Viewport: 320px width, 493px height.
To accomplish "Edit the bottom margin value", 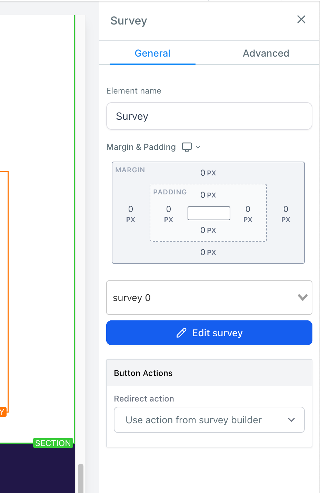I will 208,252.
